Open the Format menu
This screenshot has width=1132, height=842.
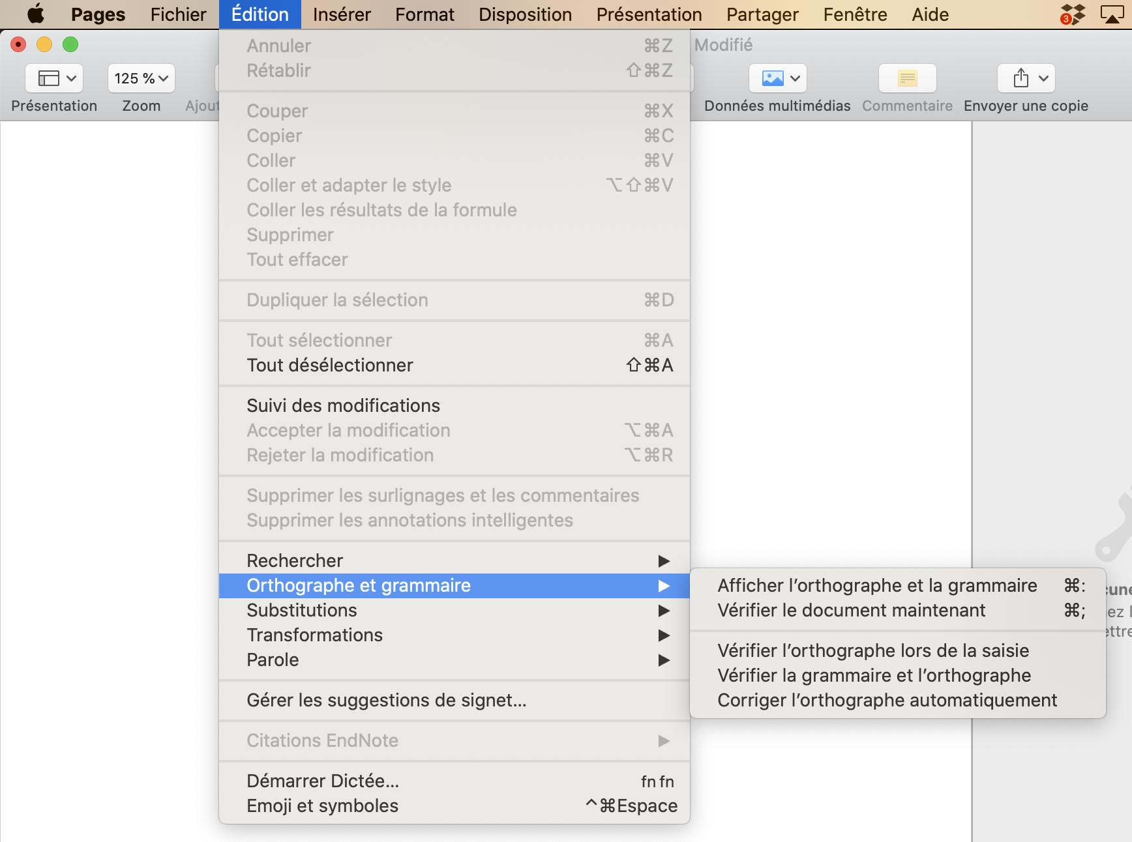point(424,14)
